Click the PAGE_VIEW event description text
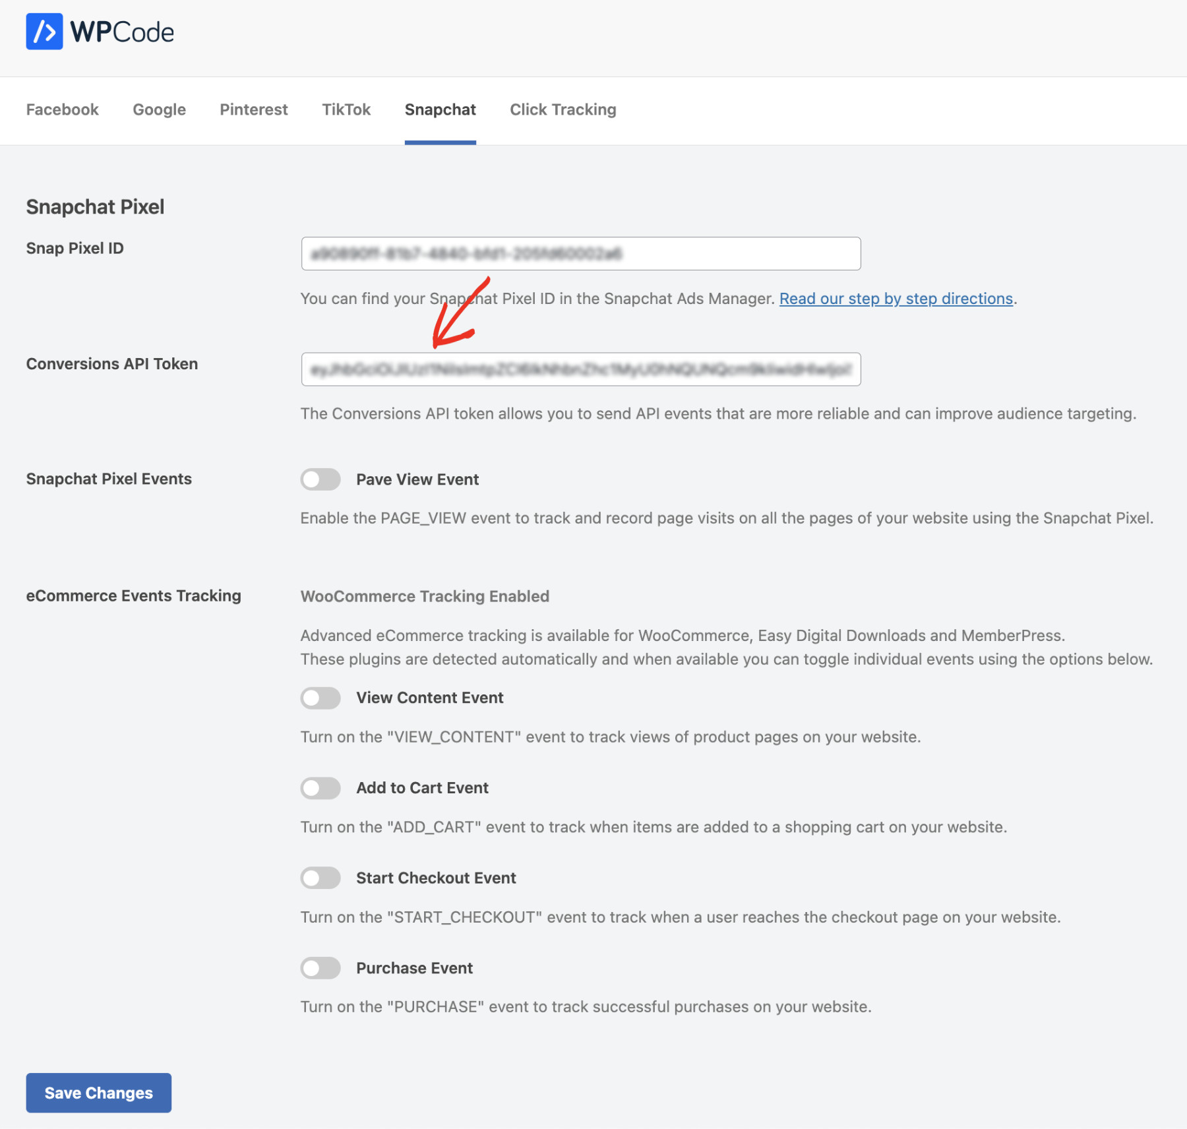Viewport: 1187px width, 1129px height. (727, 518)
